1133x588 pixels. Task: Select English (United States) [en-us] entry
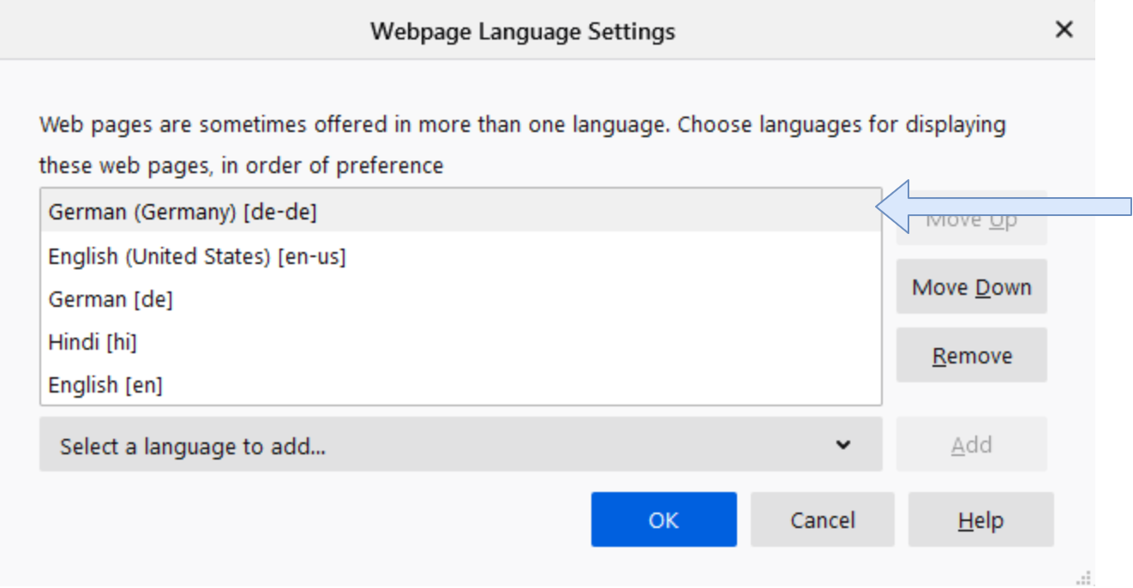[x=197, y=255]
